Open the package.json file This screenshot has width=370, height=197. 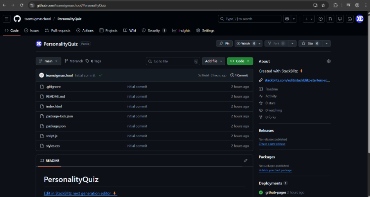pyautogui.click(x=56, y=126)
